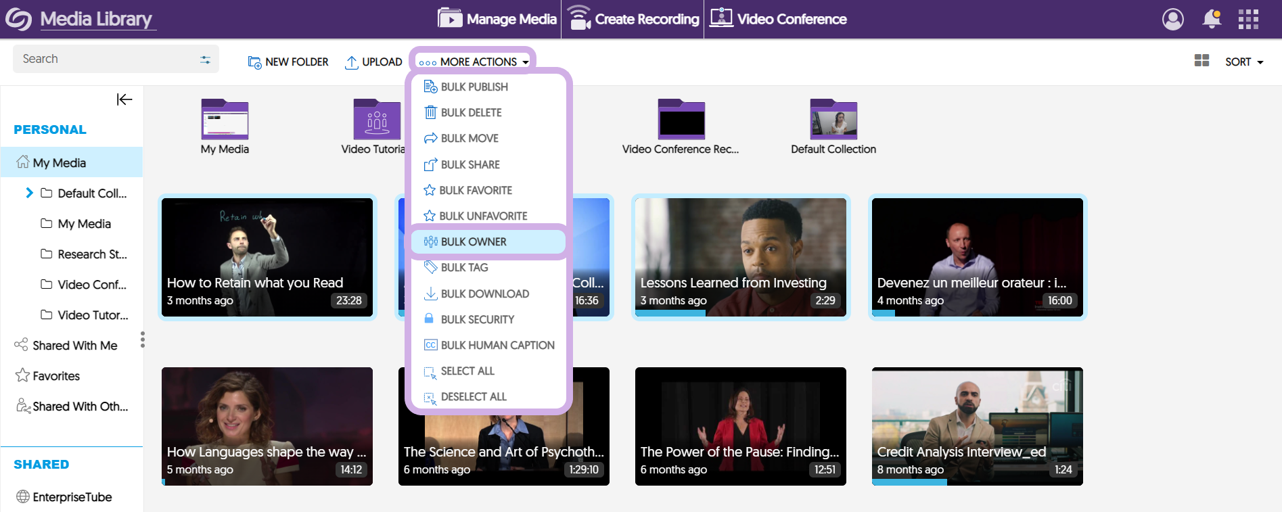The height and width of the screenshot is (512, 1282).
Task: Open the Sort dropdown
Action: 1243,62
